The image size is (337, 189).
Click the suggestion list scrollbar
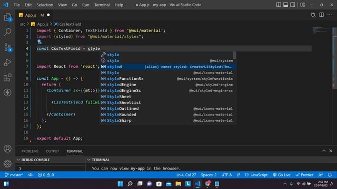(234, 55)
